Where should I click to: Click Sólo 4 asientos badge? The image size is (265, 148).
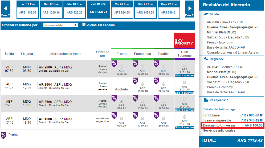[x=185, y=110]
